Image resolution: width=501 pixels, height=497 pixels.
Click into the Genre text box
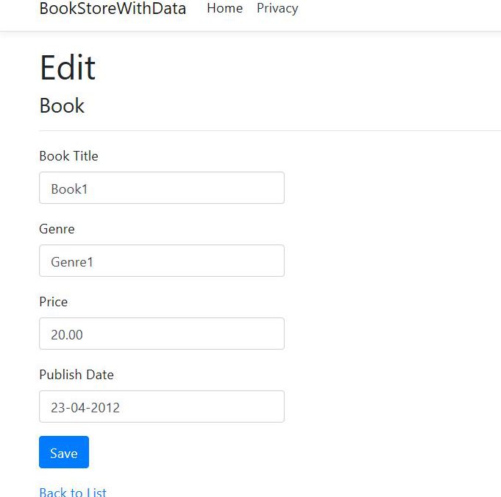[161, 261]
